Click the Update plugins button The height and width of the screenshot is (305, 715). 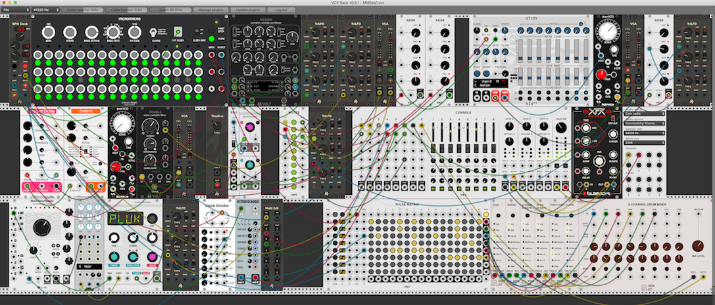(247, 10)
